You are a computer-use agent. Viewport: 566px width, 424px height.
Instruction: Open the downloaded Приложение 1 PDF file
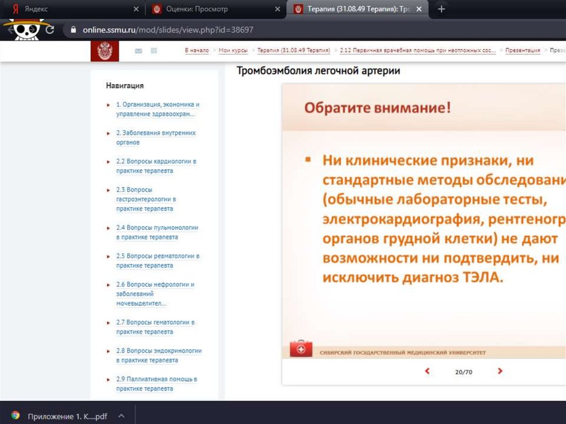pyautogui.click(x=67, y=416)
